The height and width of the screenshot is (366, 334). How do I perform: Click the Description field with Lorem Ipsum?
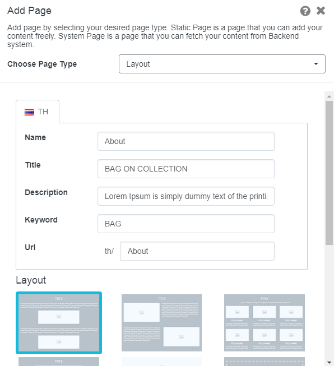[186, 196]
